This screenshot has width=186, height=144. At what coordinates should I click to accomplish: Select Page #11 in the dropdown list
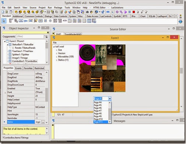click(x=101, y=122)
